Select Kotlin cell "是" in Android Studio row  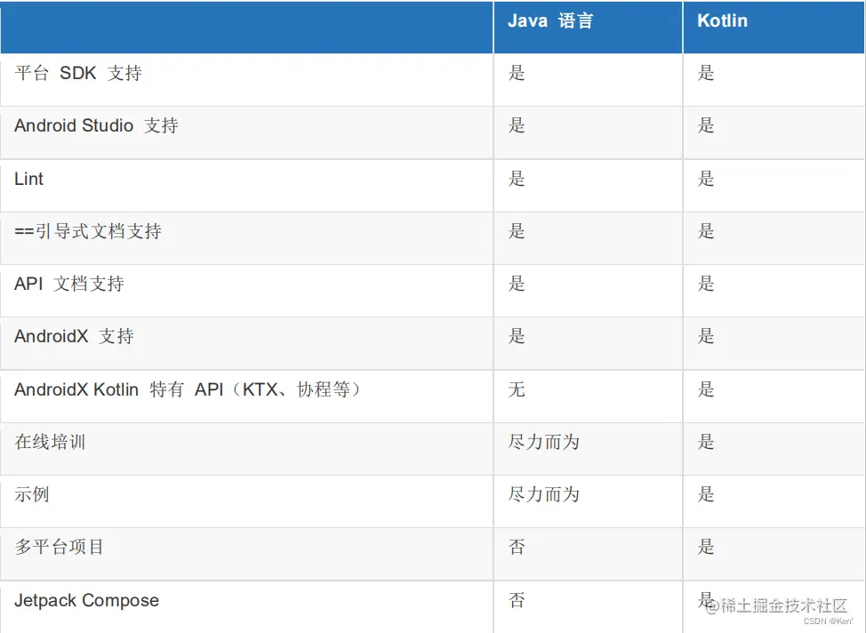click(706, 125)
